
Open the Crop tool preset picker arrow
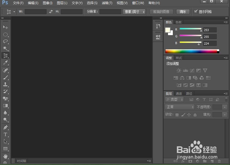click(14, 12)
